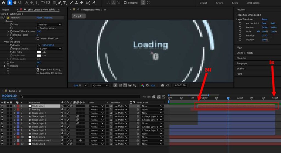Image resolution: width=281 pixels, height=153 pixels.
Task: Open the viewer resolution Quarter dropdown
Action: [x=100, y=85]
